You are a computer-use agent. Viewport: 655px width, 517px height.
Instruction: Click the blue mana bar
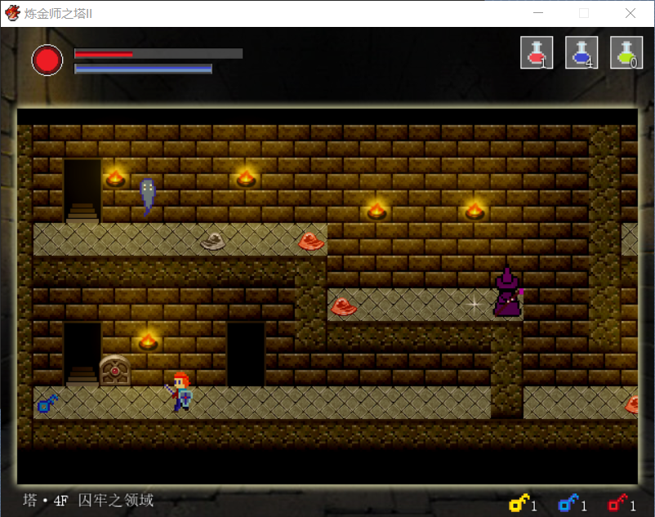point(143,69)
